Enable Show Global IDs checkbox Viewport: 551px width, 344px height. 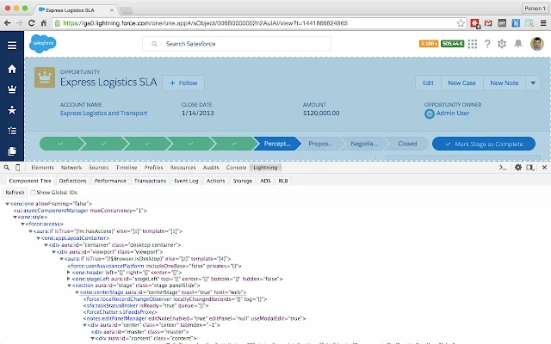click(33, 193)
